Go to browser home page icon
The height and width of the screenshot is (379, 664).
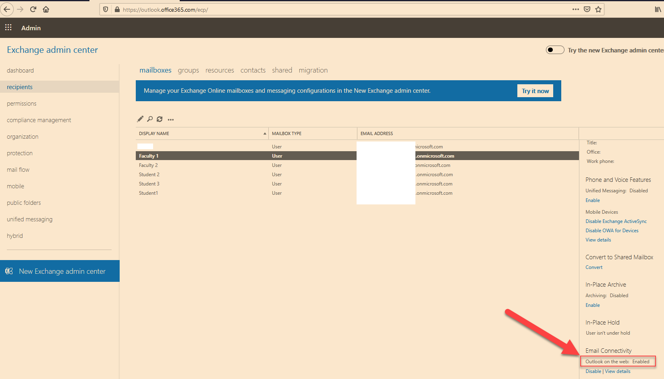coord(46,9)
